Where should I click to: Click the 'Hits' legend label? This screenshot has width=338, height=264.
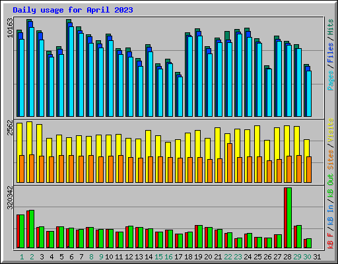(x=331, y=27)
